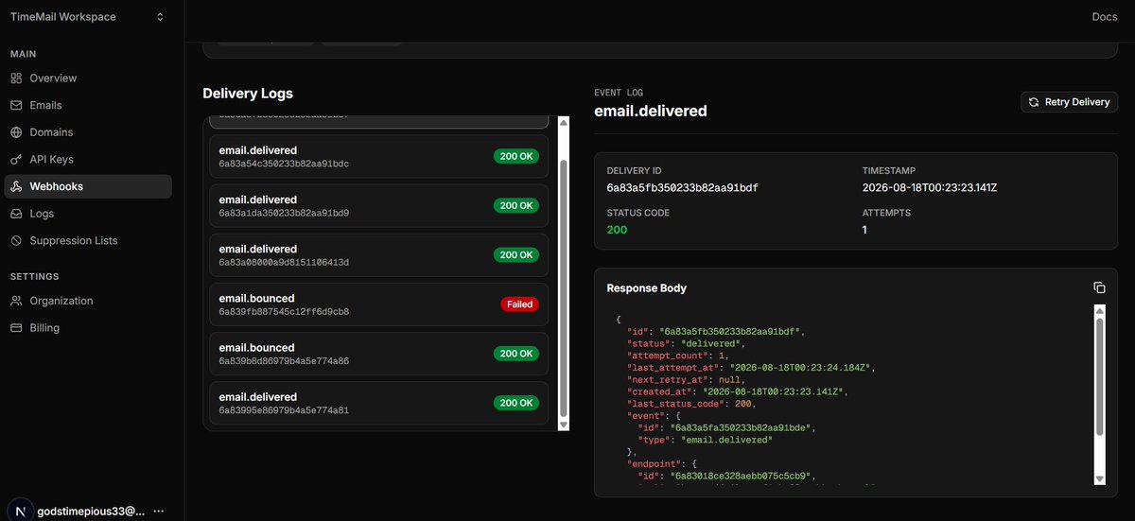Click the Domains globe icon
The width and height of the screenshot is (1135, 521).
tap(16, 132)
